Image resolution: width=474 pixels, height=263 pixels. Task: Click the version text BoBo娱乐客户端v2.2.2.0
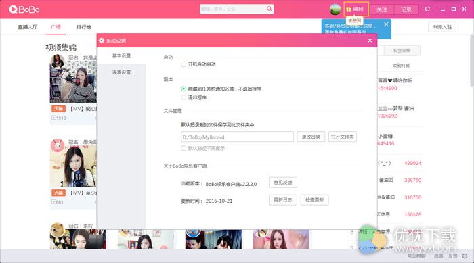tap(231, 184)
